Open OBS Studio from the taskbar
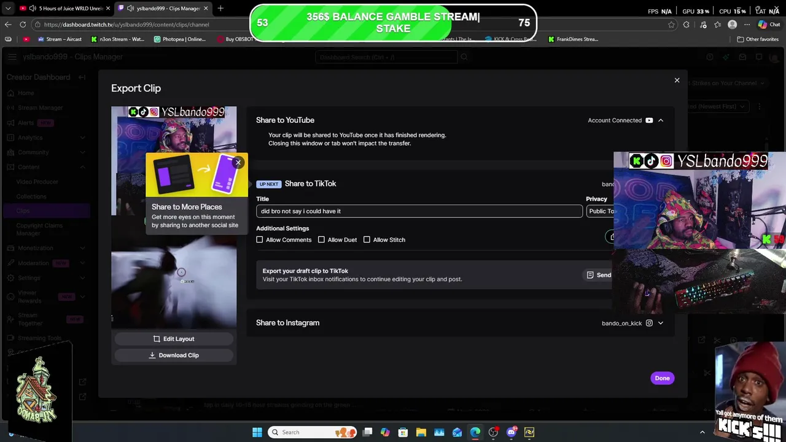The width and height of the screenshot is (786, 442). point(493,432)
